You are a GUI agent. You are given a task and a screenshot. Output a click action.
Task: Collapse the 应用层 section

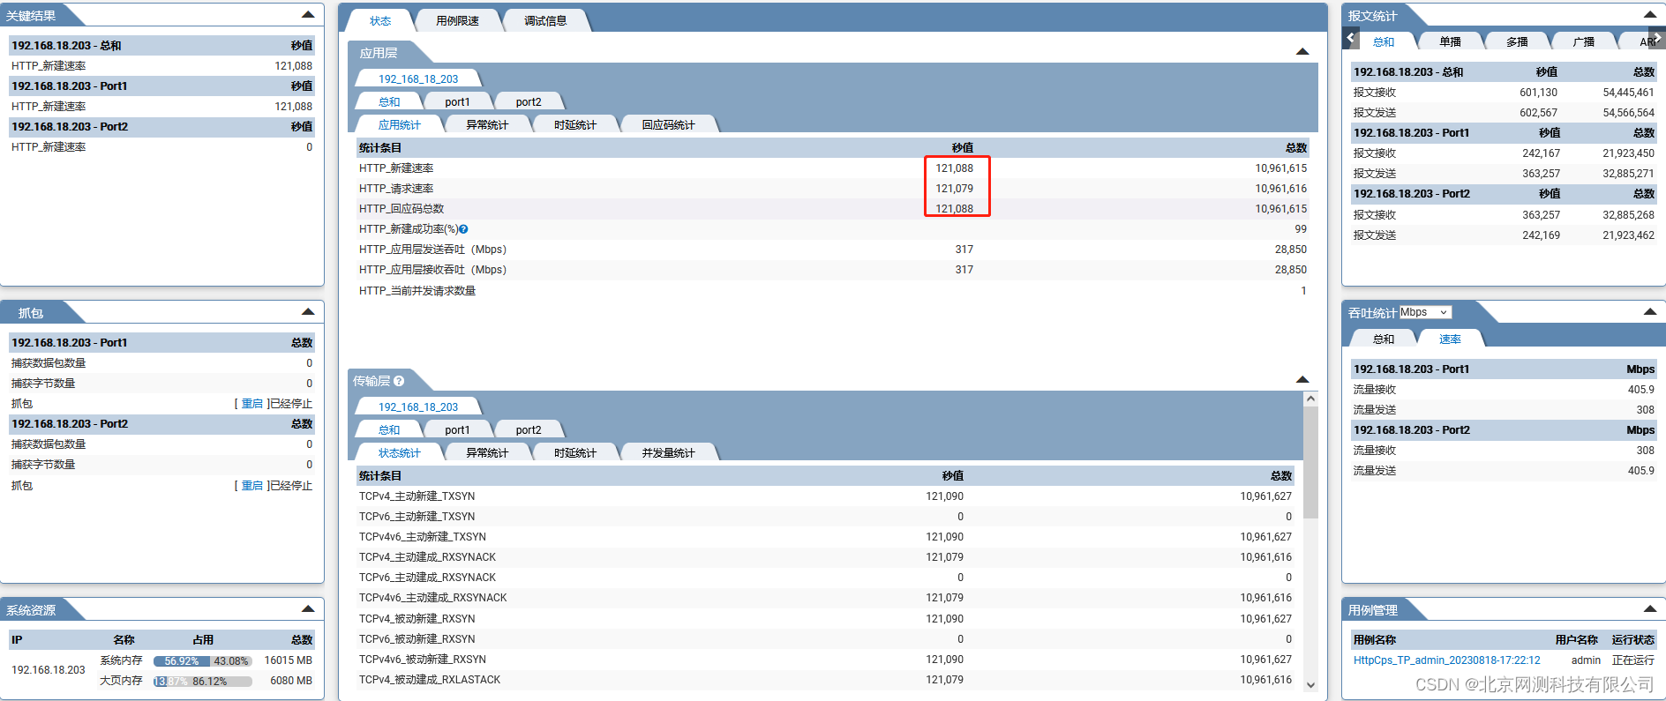(x=1302, y=51)
